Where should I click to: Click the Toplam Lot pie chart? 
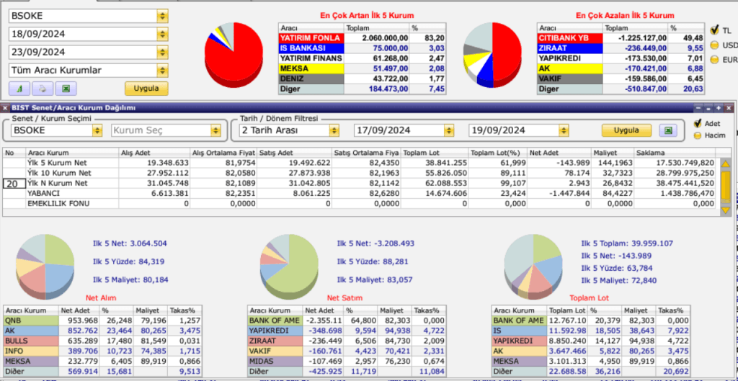pos(533,266)
